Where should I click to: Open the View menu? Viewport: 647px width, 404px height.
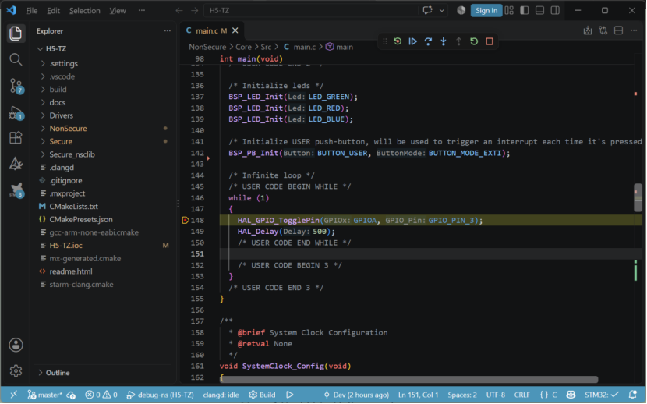coord(118,11)
